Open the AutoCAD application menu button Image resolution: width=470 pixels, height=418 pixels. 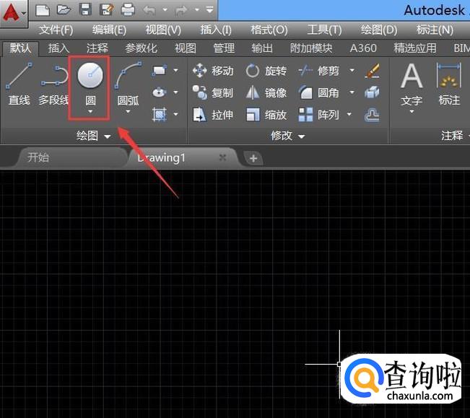14,13
